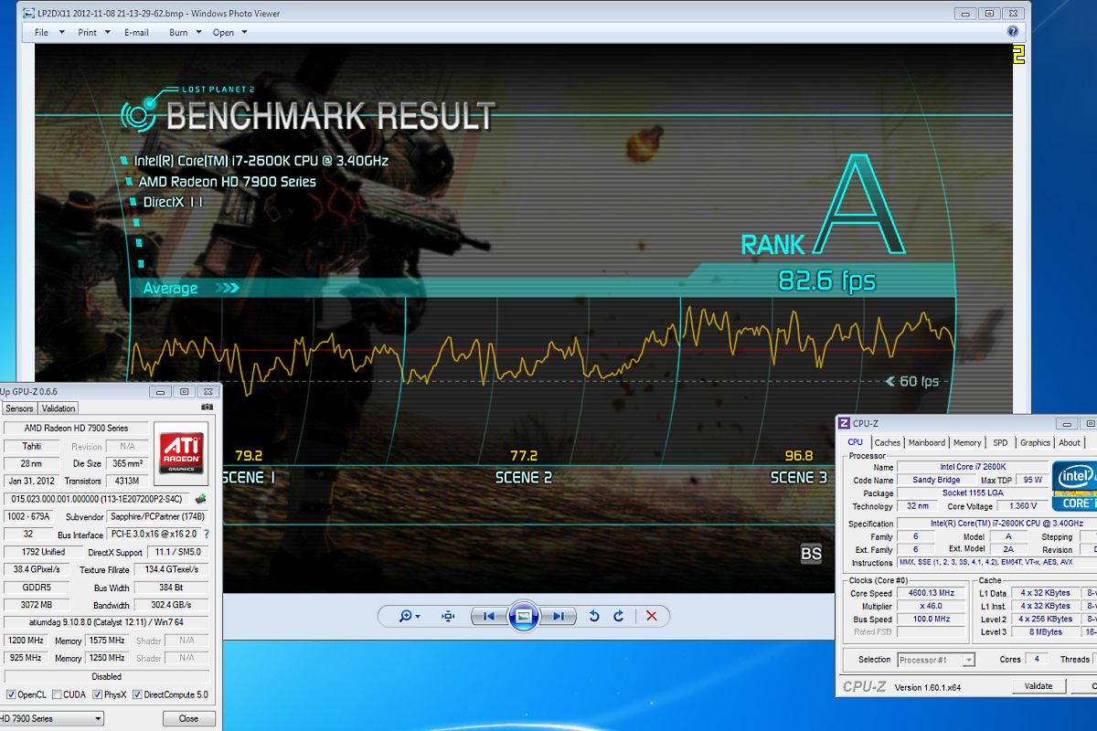Open the zoom magnifier in Photo Viewer

click(x=406, y=616)
